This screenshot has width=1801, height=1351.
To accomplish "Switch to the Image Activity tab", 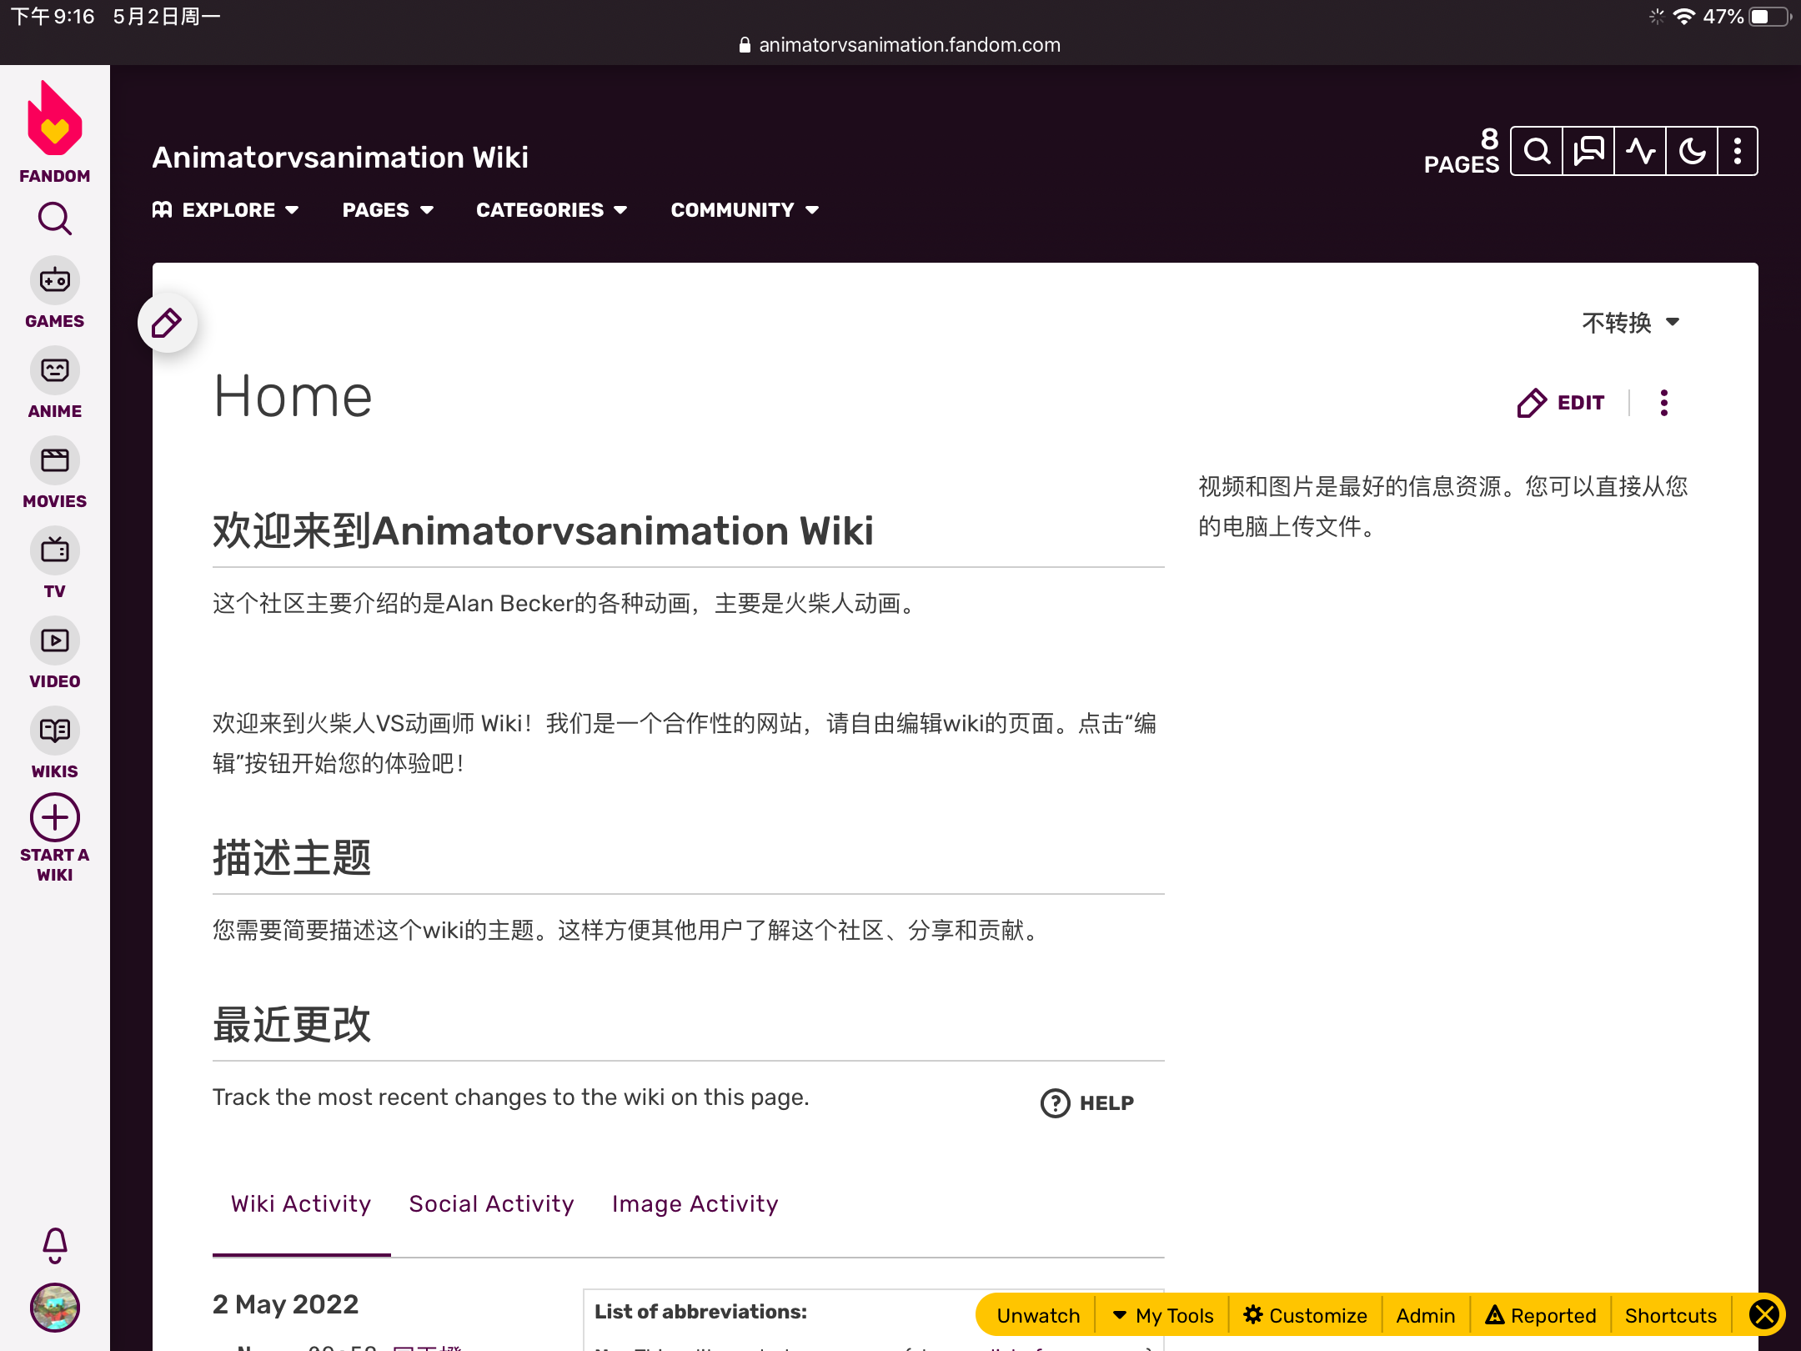I will point(695,1203).
